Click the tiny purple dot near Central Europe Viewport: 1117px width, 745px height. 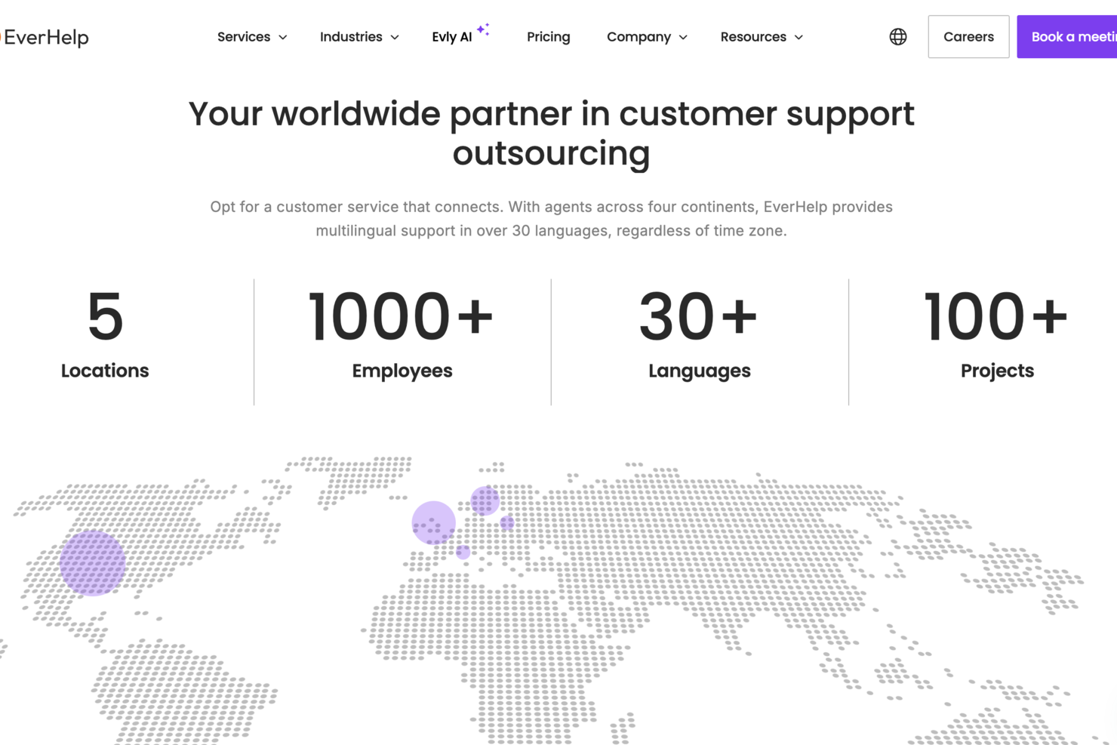[x=463, y=552]
